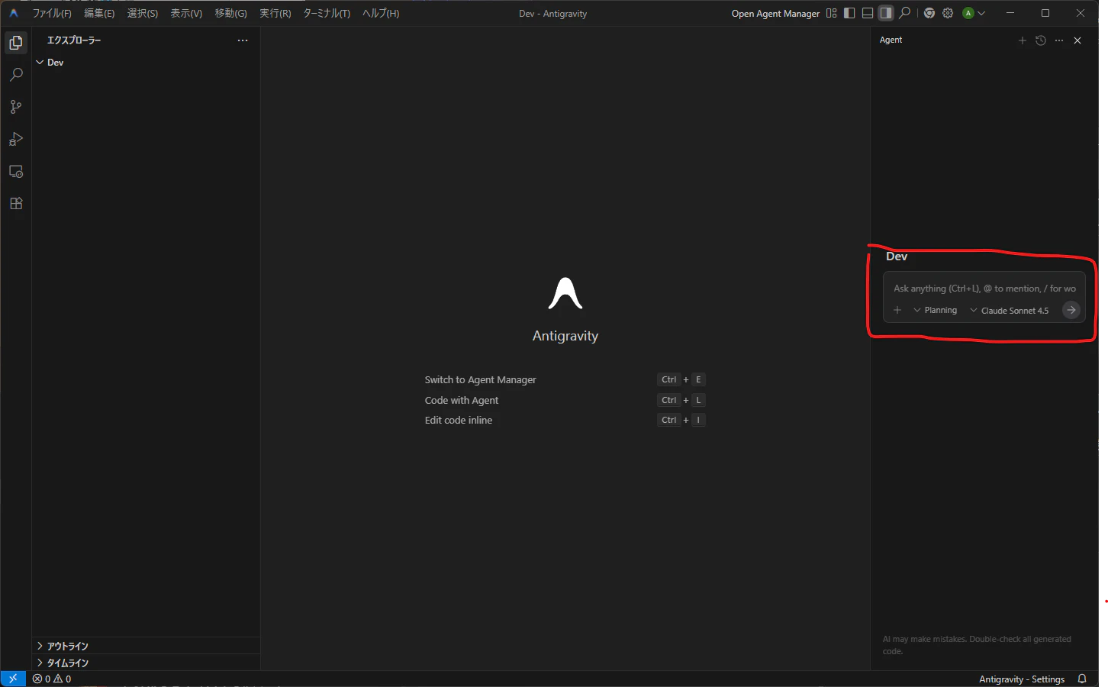Open agent conversation history

coord(1041,40)
